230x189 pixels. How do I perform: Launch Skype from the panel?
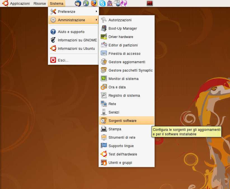pyautogui.click(x=102, y=3)
